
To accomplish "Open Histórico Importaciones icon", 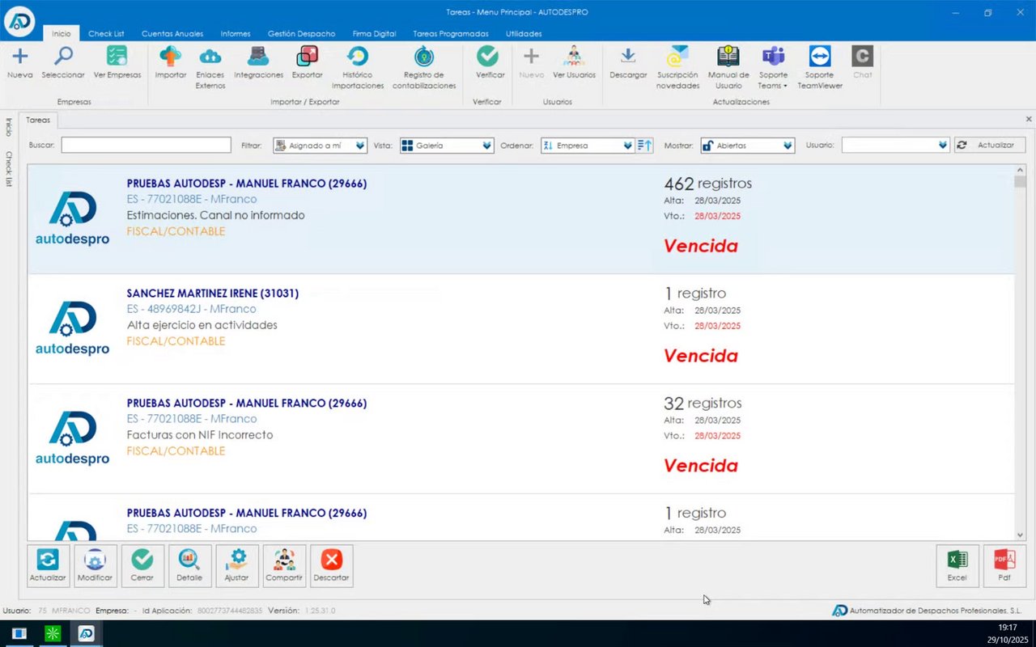I will (x=357, y=57).
